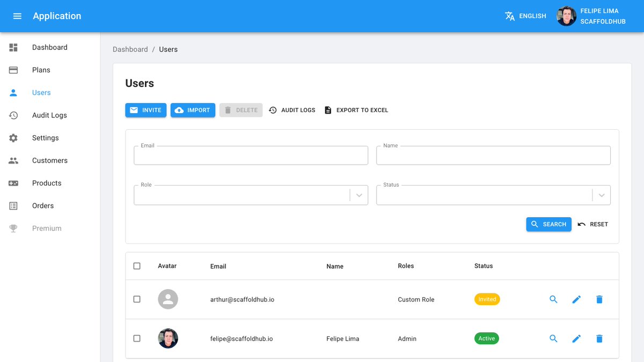Open Settings in sidebar
644x362 pixels.
tap(50, 138)
